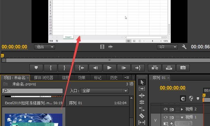Viewport: 210px width, 126px height.
Task: Open the 适合 zoom level dropdown
Action: coord(44,47)
